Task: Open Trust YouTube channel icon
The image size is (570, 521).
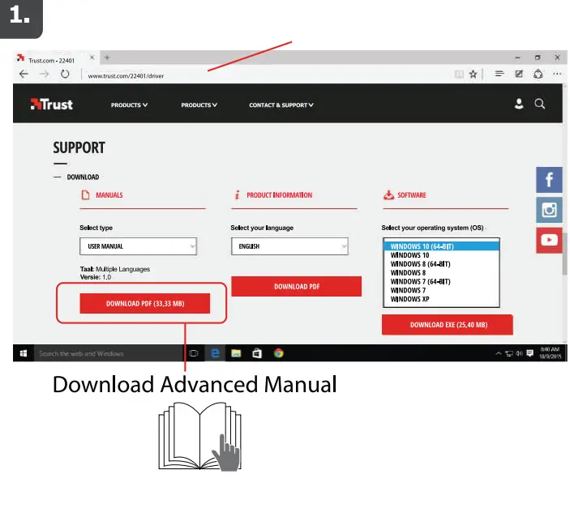Action: 549,240
